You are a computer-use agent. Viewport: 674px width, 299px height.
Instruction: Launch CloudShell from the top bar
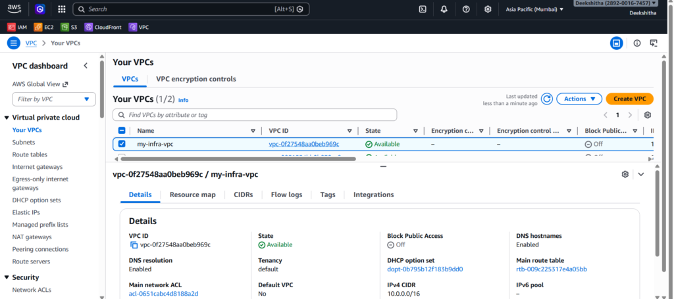[x=423, y=9]
